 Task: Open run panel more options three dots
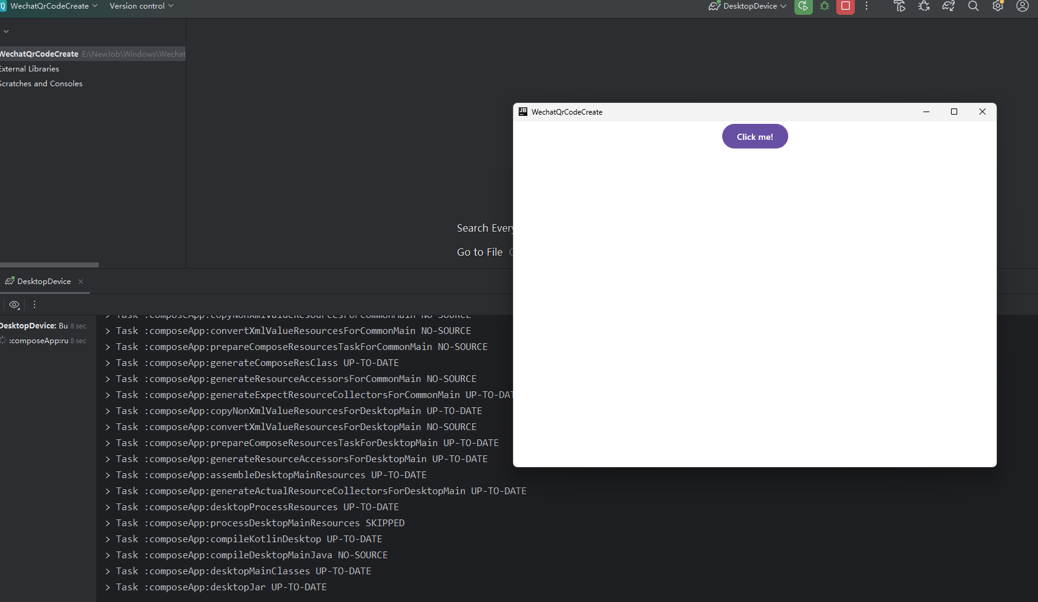[35, 304]
